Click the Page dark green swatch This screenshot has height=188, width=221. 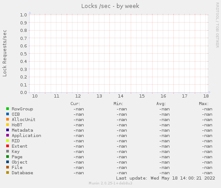(x=8, y=157)
